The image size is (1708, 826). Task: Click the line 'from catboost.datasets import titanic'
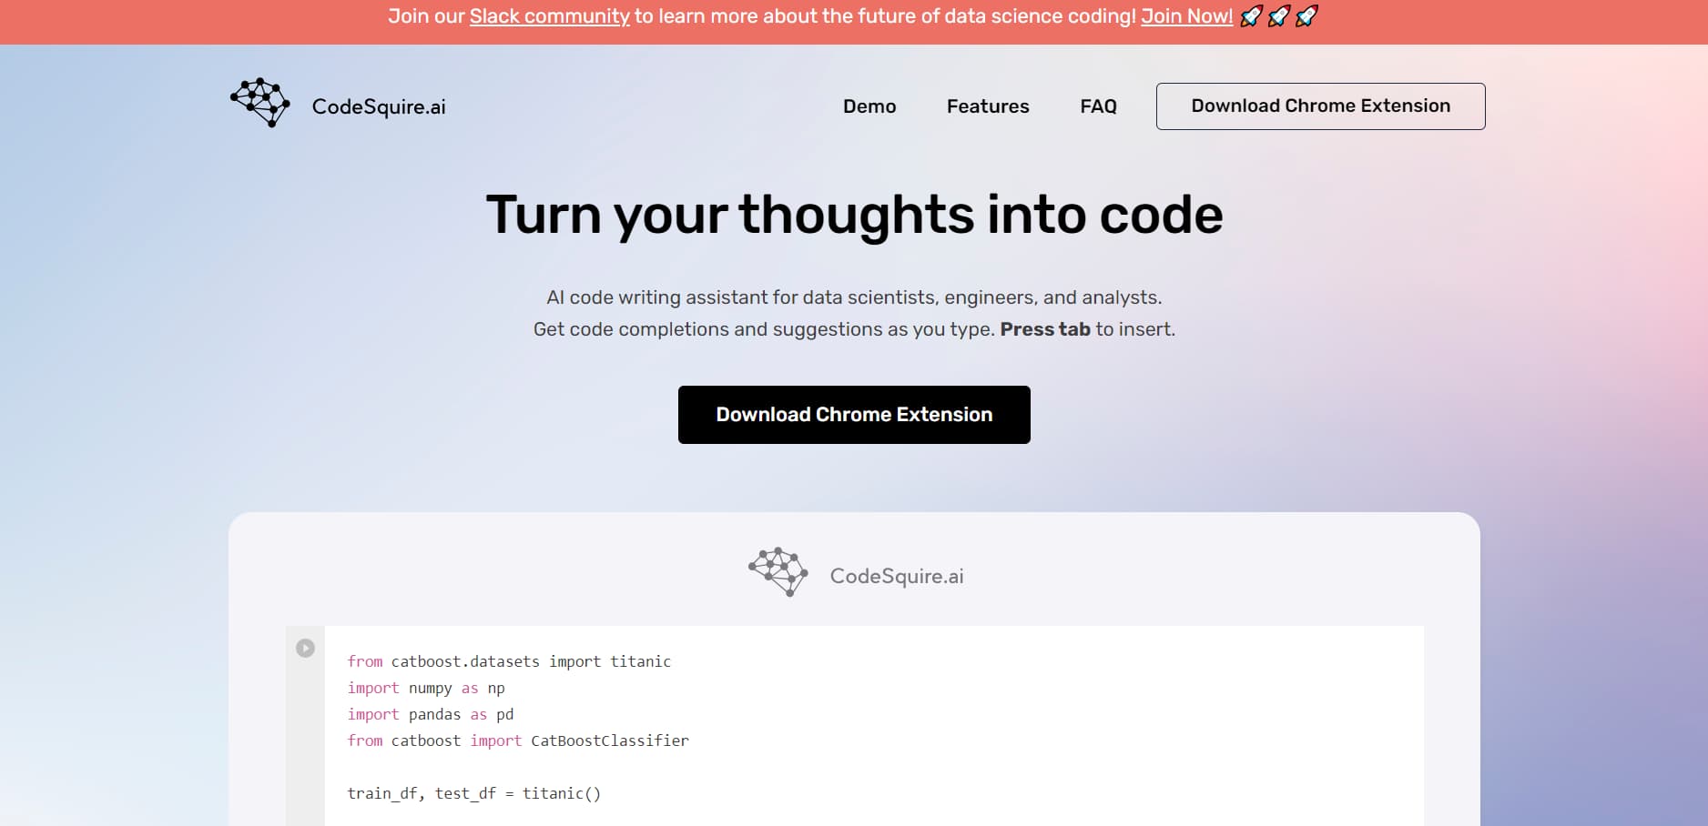[509, 661]
